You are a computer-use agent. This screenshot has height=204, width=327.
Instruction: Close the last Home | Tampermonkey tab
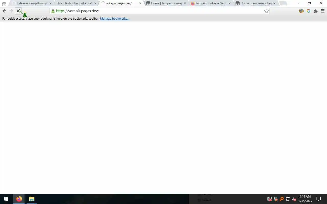coord(274,3)
